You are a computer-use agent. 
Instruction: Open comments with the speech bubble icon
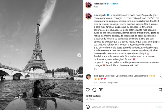(94, 90)
